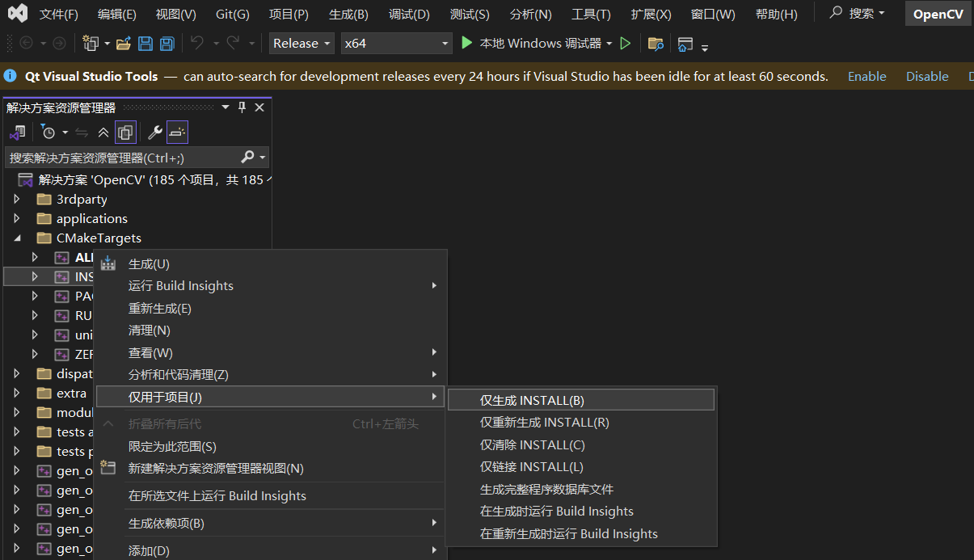Expand the 3rdparty folder
The height and width of the screenshot is (560, 974).
[16, 199]
